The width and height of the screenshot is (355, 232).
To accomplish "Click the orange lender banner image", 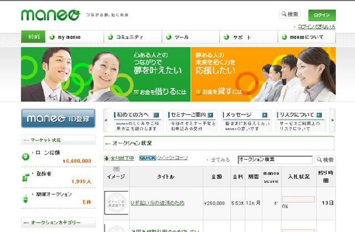I will coord(263,74).
